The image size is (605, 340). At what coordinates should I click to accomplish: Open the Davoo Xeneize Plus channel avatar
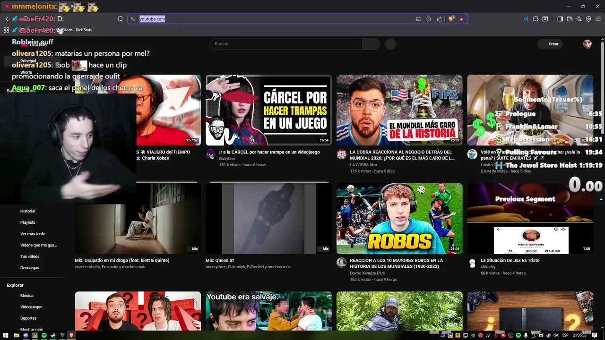[341, 262]
